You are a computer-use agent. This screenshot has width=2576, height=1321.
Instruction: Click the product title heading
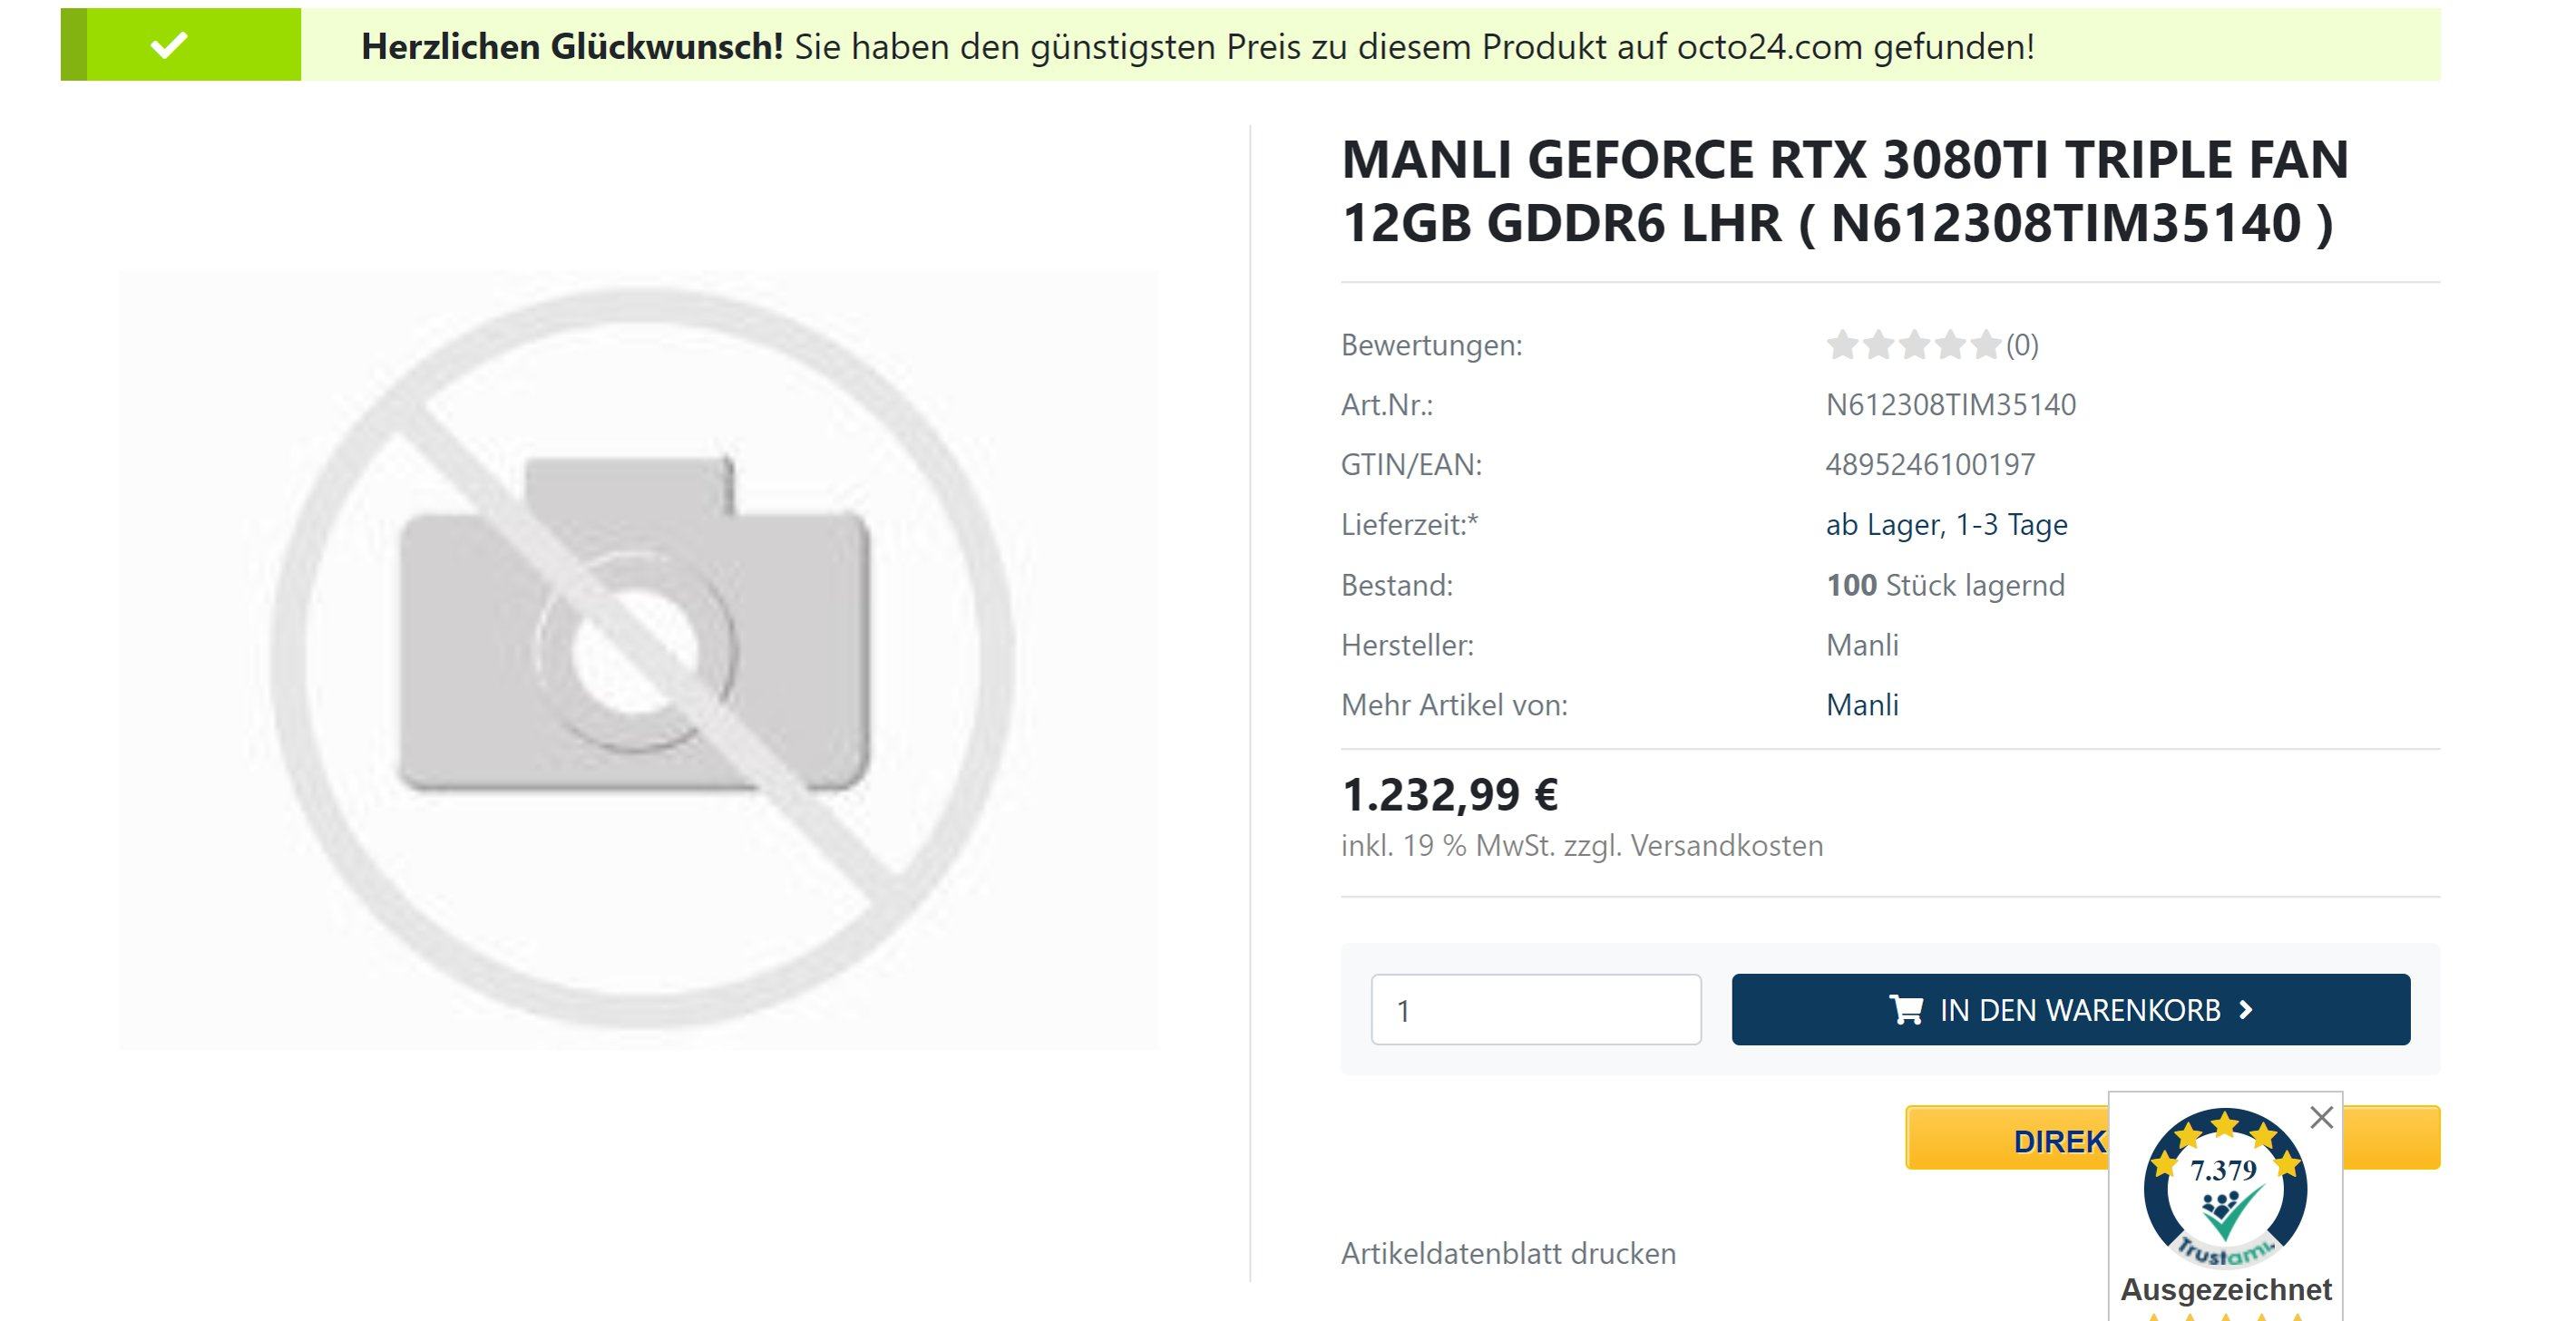pos(1845,191)
